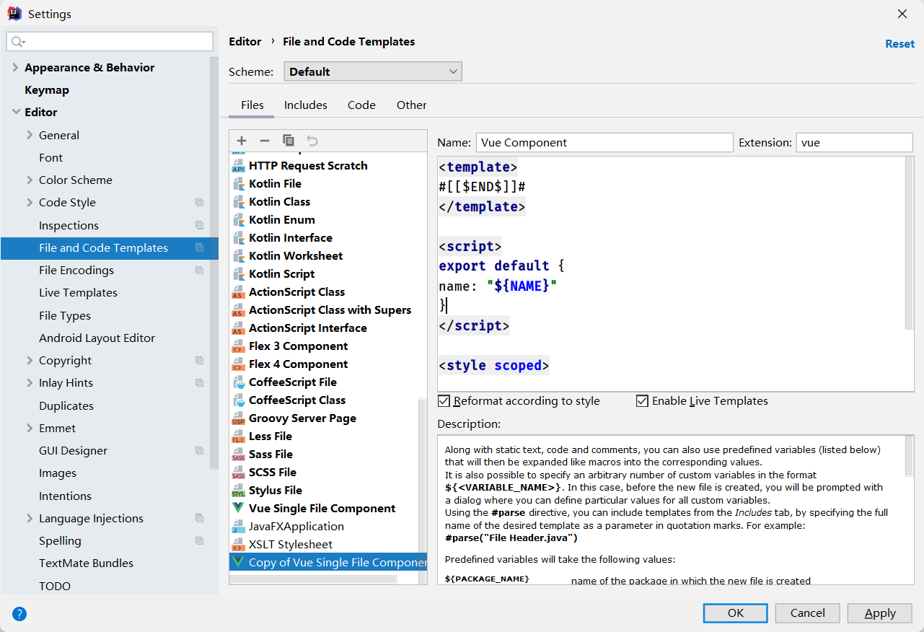The width and height of the screenshot is (924, 632).
Task: Switch to the Includes tab
Action: 306,105
